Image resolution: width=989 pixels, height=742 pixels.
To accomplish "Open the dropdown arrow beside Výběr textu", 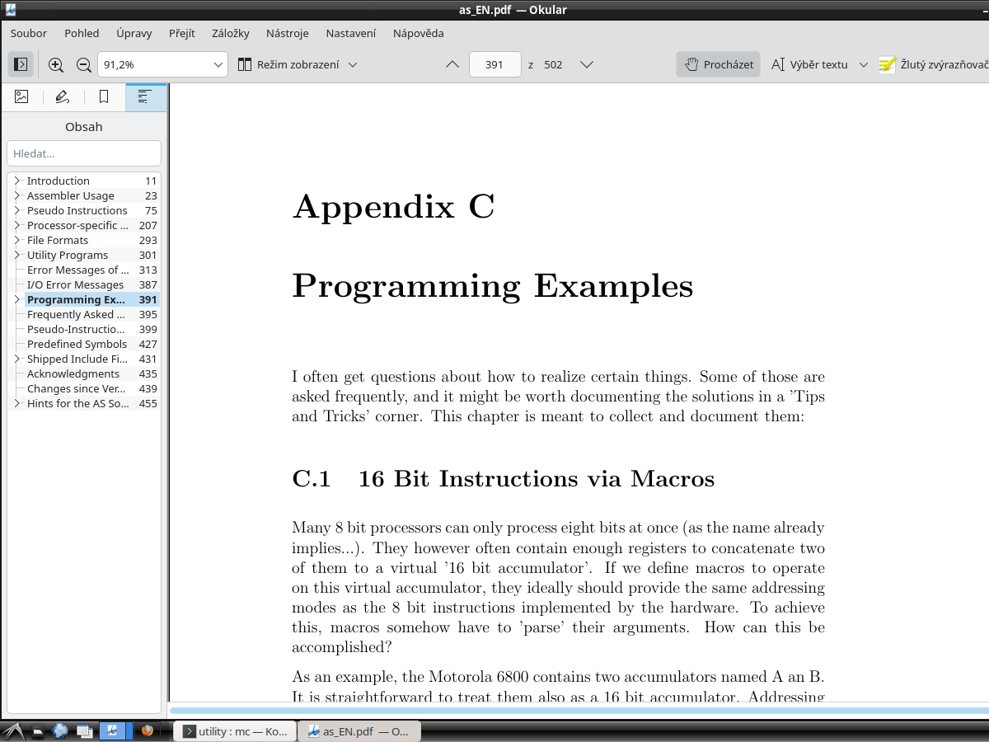I will point(864,64).
